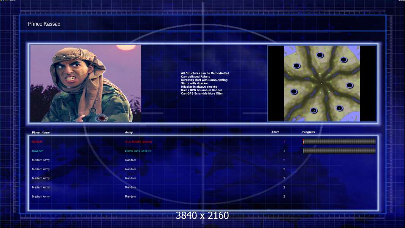Click the 'Progress' column header
405x228 pixels.
(308, 132)
